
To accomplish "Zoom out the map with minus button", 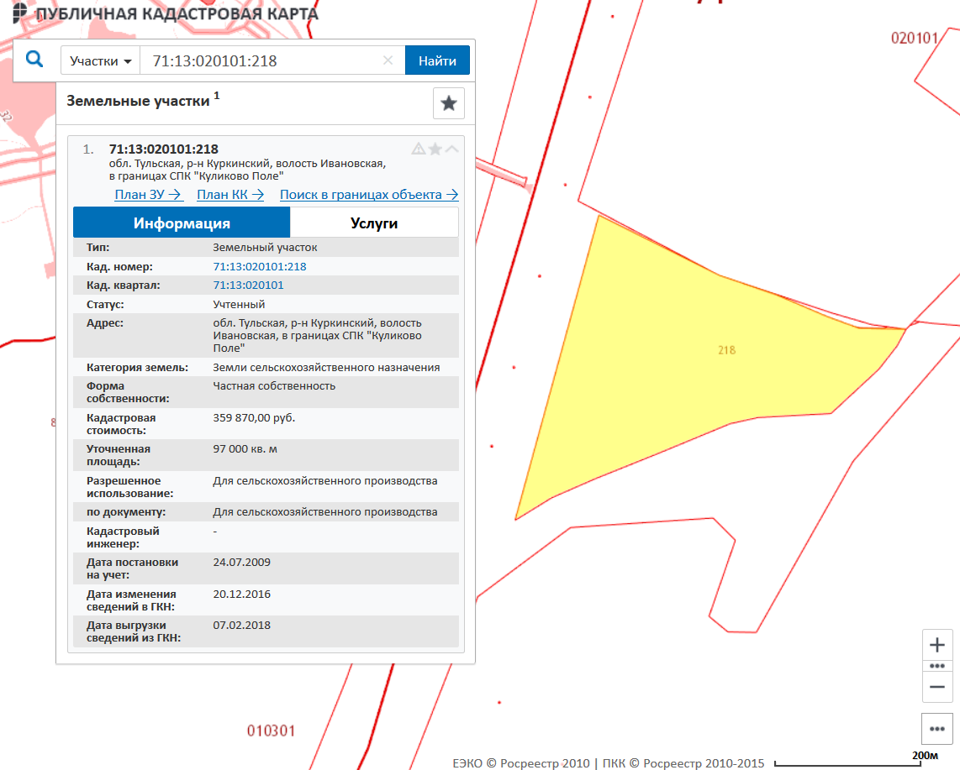I will [937, 687].
